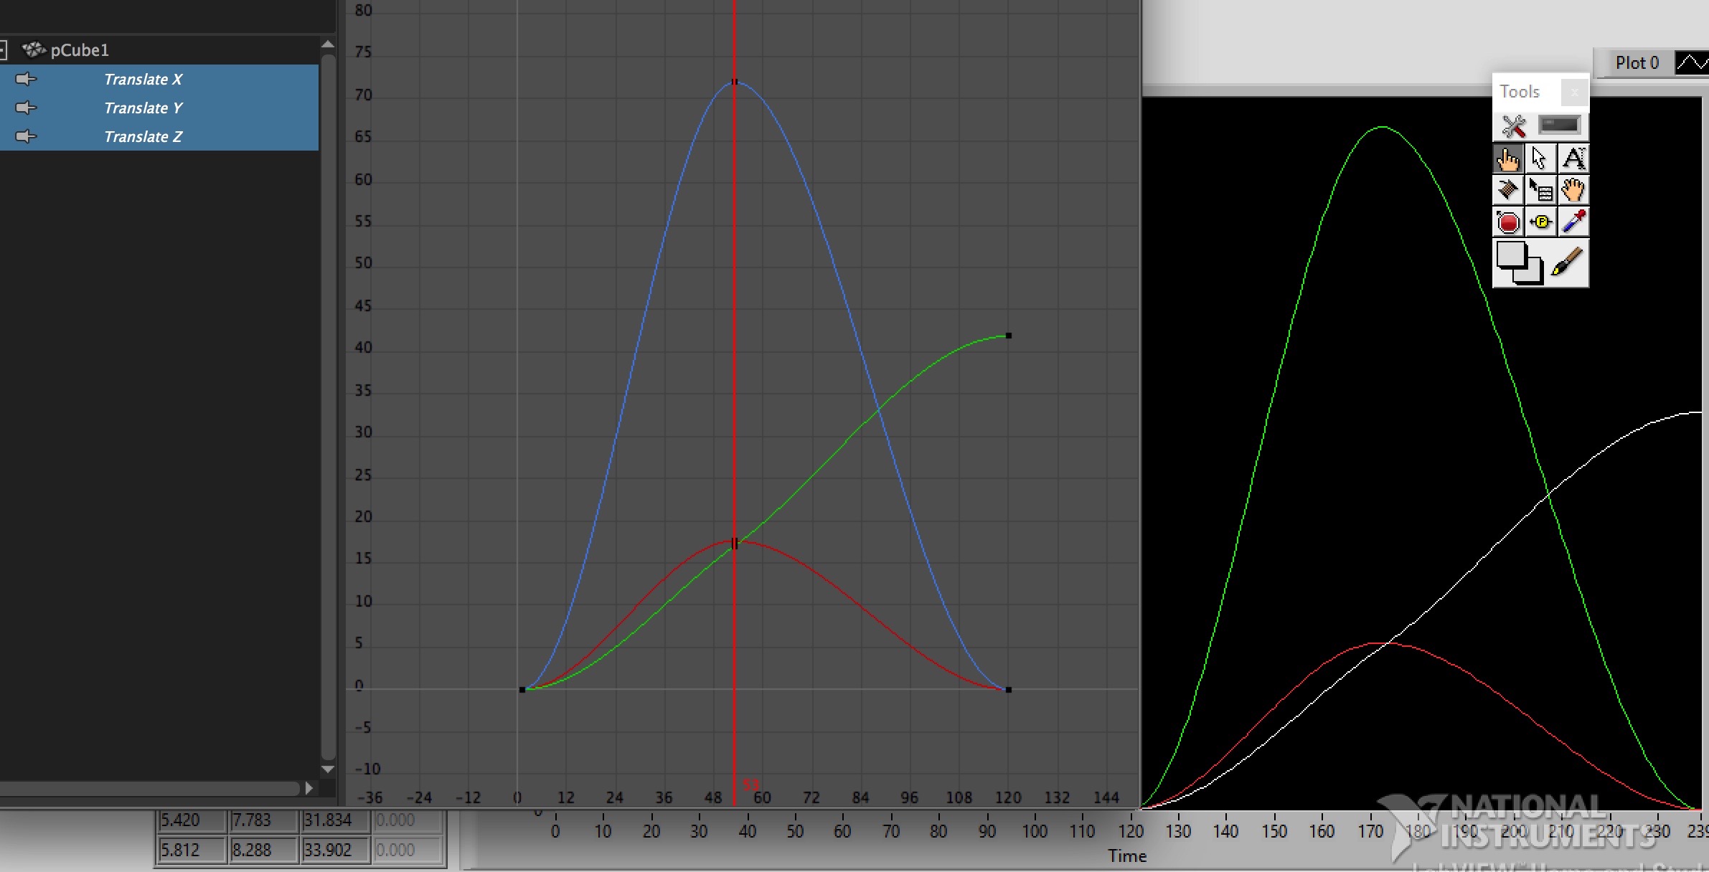
Task: Select the red curve keyframe at frame 53
Action: tap(734, 543)
